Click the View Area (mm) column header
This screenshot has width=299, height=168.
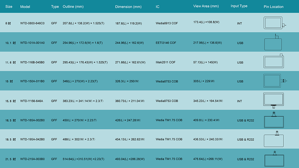point(206,6)
